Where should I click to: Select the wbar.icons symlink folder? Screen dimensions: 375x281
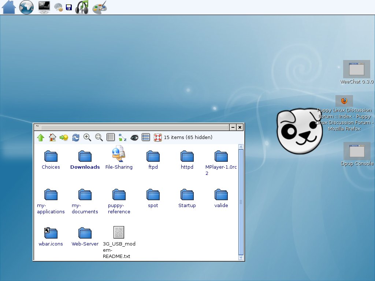click(x=51, y=237)
